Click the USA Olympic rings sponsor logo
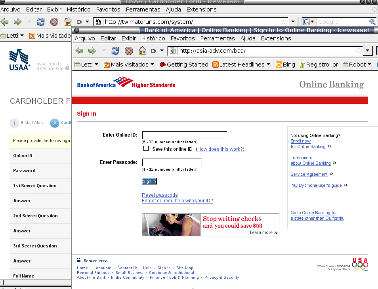The image size is (378, 289). pyautogui.click(x=360, y=264)
